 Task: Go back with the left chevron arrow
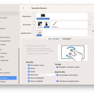pyautogui.click(x=23, y=8)
